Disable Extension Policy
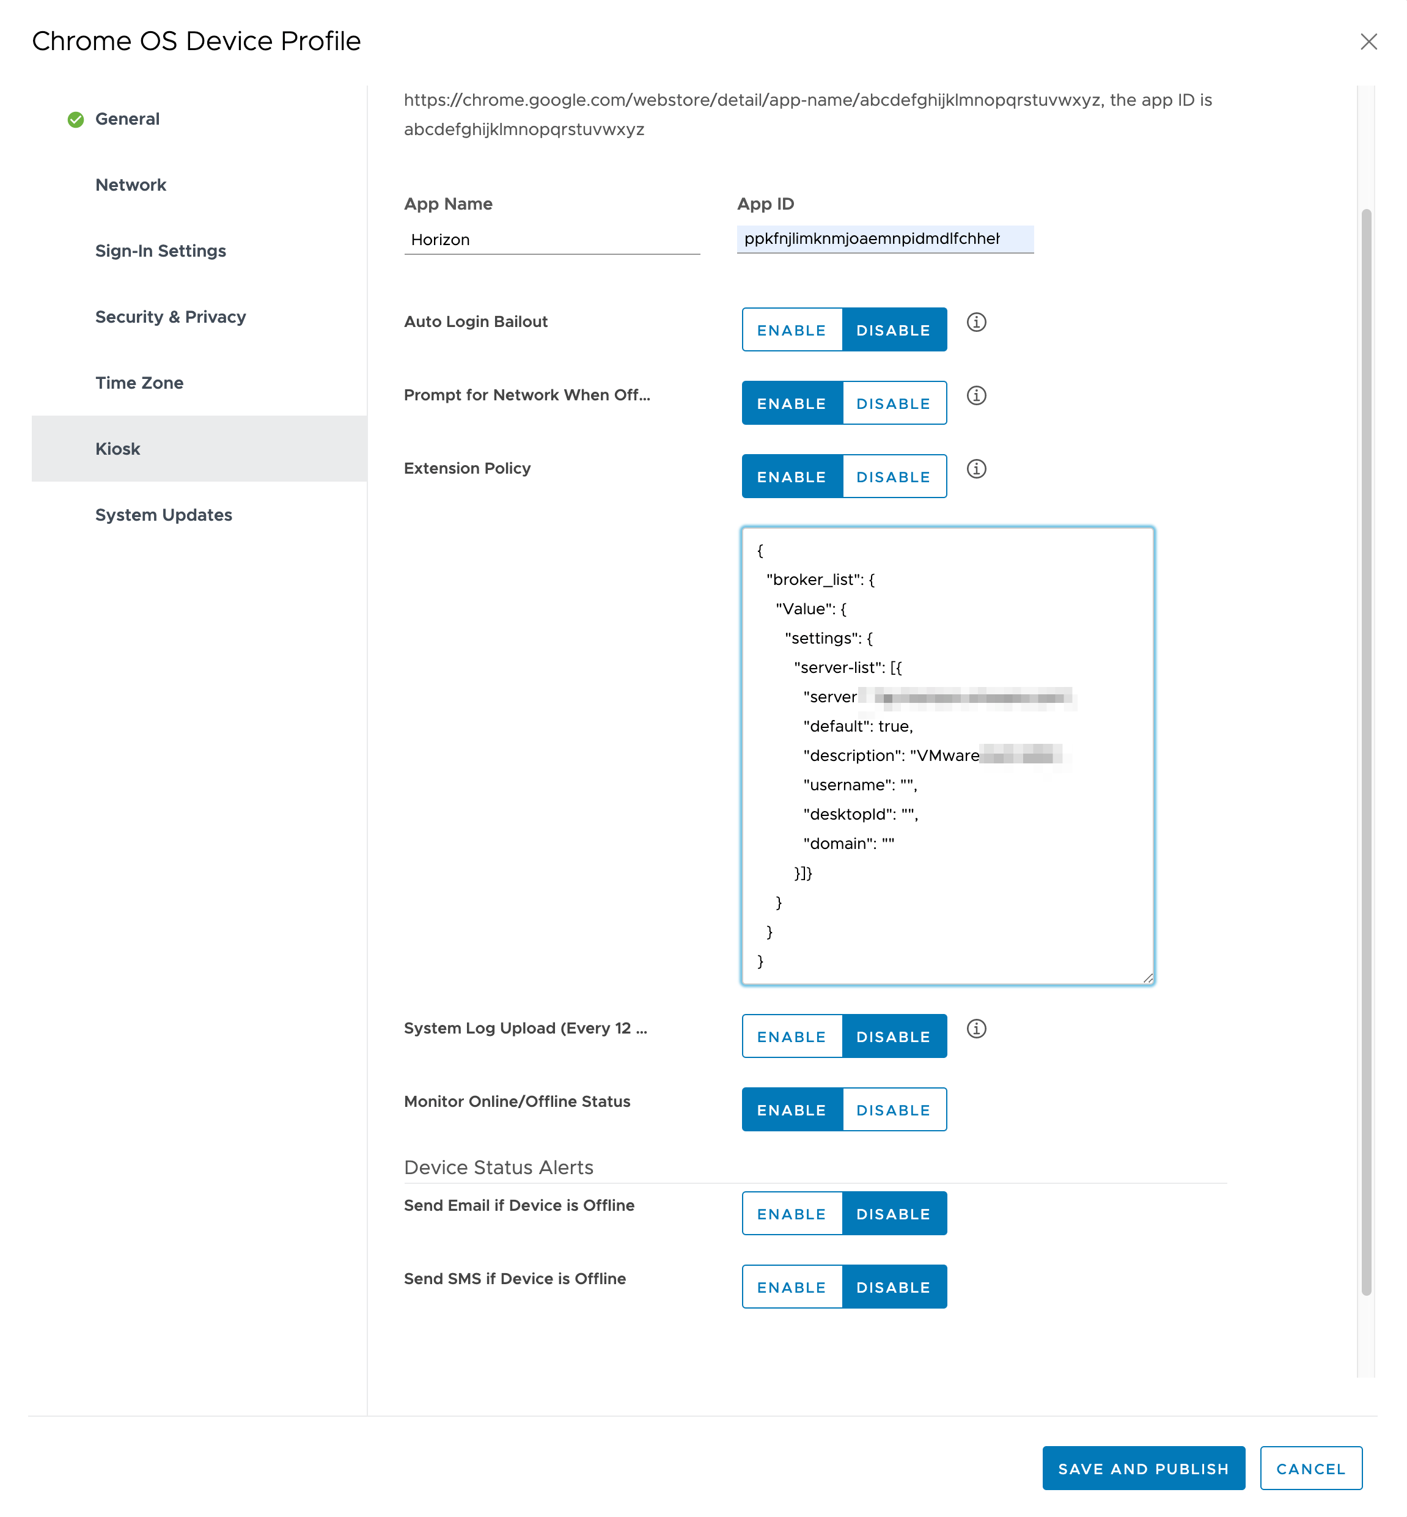This screenshot has width=1407, height=1517. point(894,477)
